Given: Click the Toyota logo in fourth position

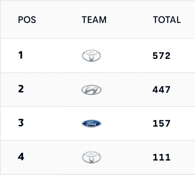Looking at the screenshot, I should coord(91,157).
